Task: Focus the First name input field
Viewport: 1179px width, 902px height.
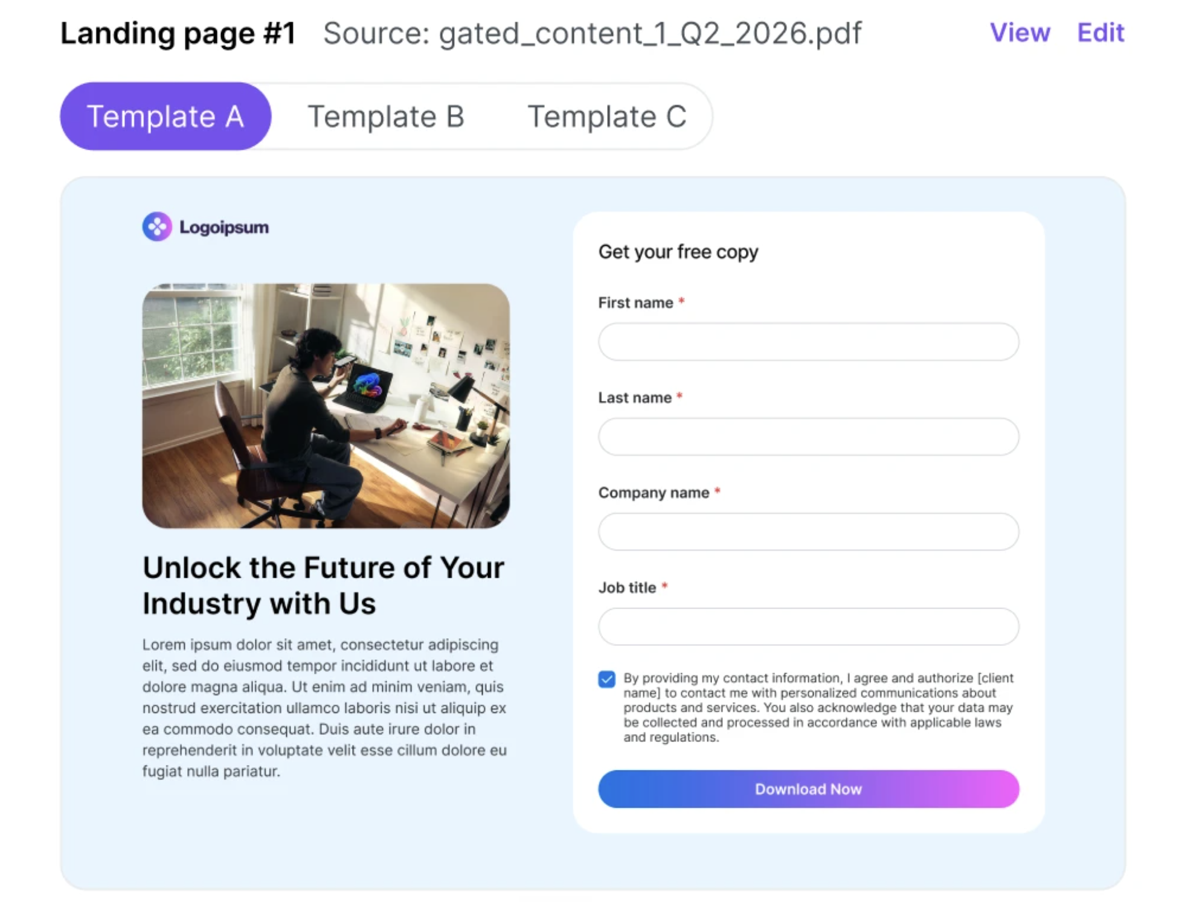Action: click(x=808, y=342)
